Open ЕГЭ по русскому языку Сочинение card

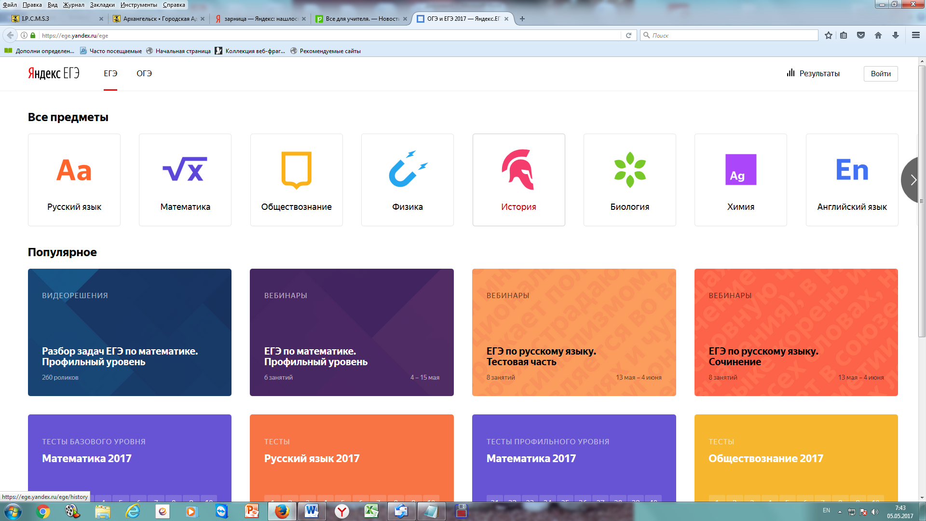(x=796, y=332)
